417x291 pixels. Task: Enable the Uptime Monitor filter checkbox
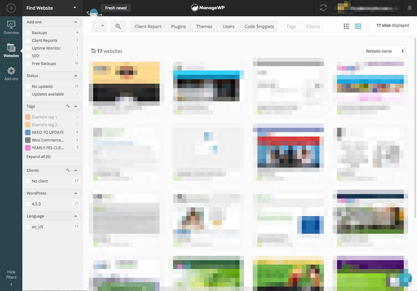[28, 48]
